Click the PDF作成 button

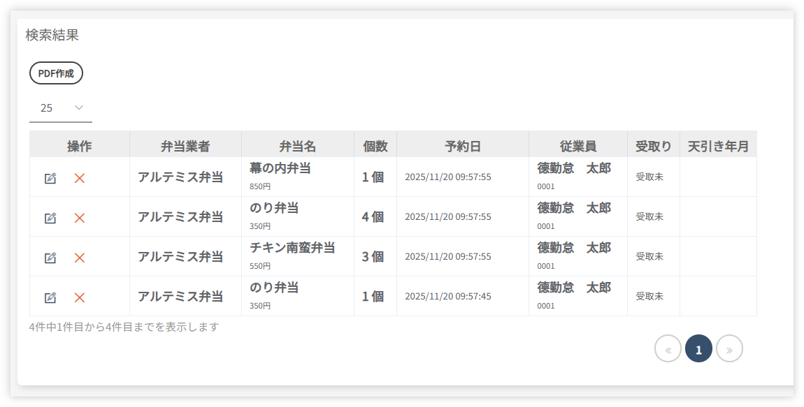pyautogui.click(x=56, y=73)
